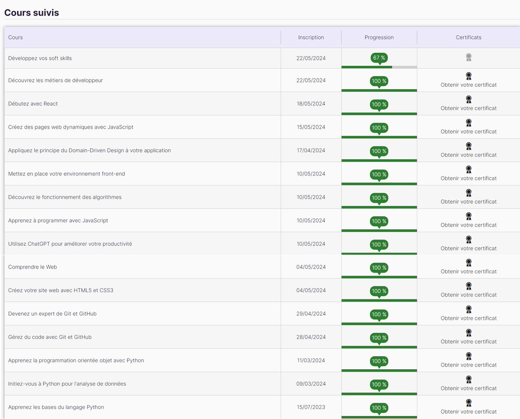Viewport: 520px width, 419px height.
Task: Open Utilisez ChatGPT pour améliorer votre productivité
Action: tap(70, 244)
